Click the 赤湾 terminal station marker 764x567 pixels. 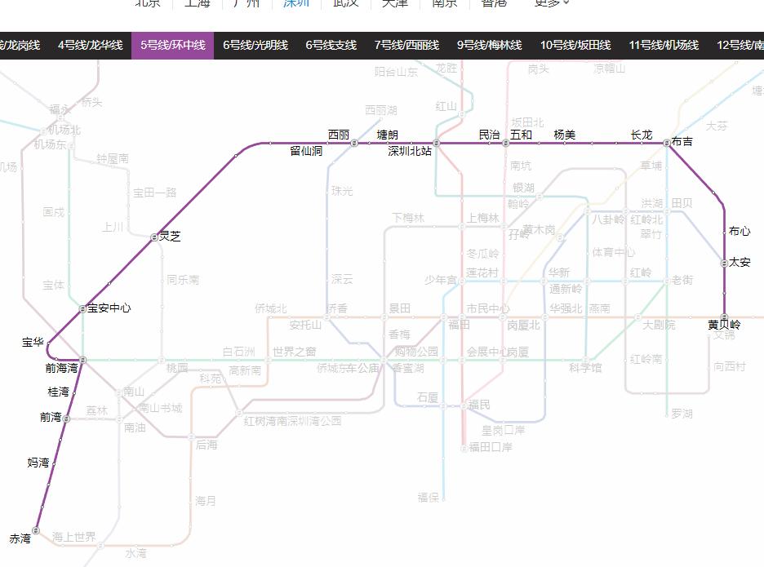[36, 530]
